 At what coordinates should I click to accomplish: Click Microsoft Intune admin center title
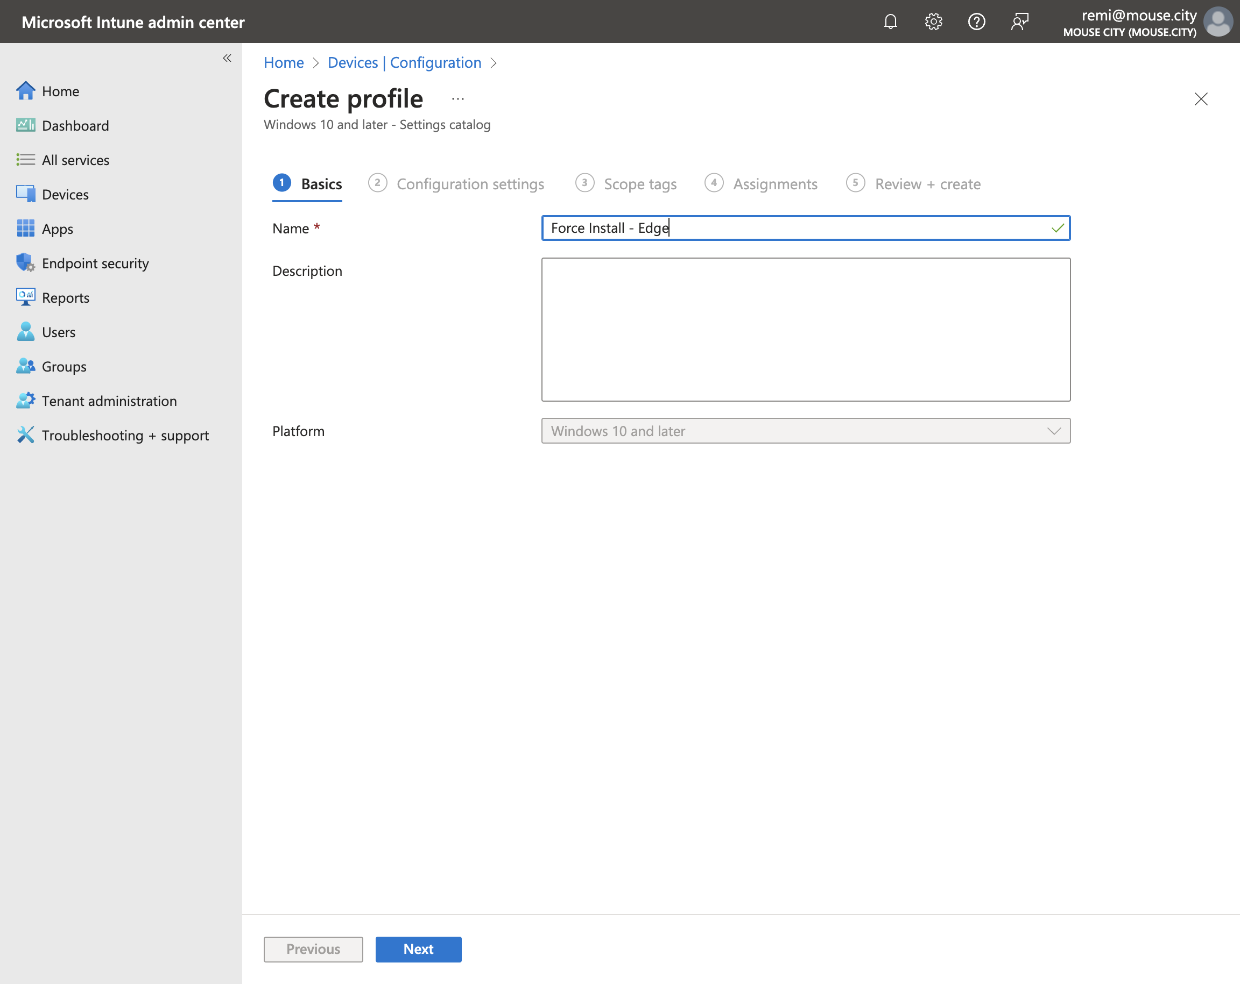click(x=133, y=22)
